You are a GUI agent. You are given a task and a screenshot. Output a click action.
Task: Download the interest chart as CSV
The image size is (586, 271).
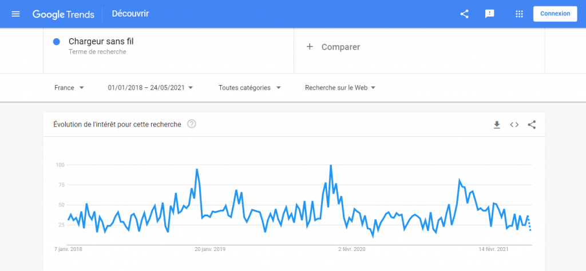(x=497, y=124)
